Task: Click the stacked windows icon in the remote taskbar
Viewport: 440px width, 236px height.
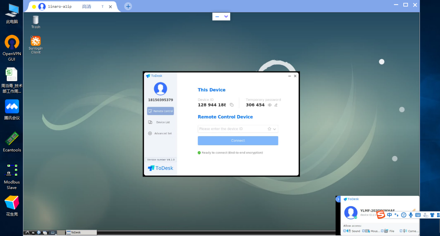Action: coord(45,233)
